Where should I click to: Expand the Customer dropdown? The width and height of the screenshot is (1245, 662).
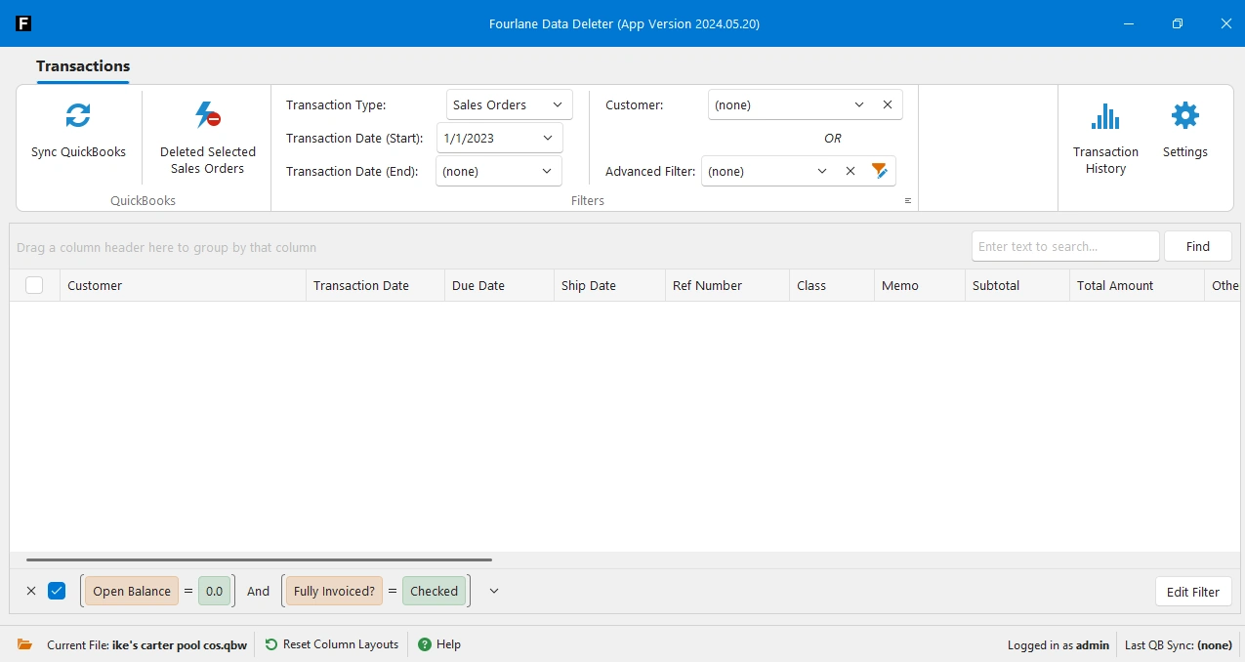(x=859, y=104)
